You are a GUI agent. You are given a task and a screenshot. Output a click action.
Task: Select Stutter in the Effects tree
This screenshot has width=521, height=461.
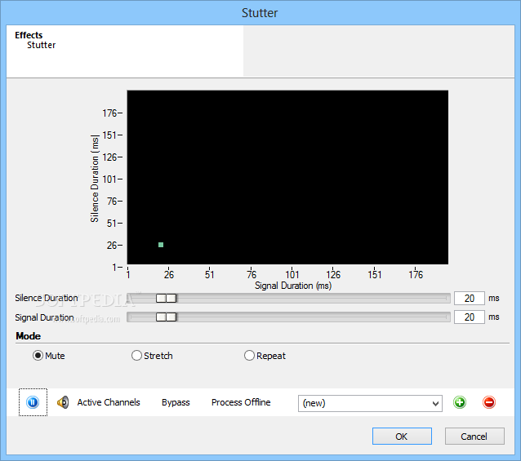pyautogui.click(x=41, y=45)
